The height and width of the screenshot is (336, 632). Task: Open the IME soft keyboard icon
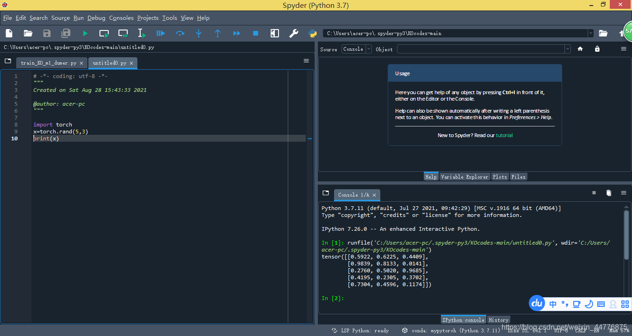click(x=601, y=304)
